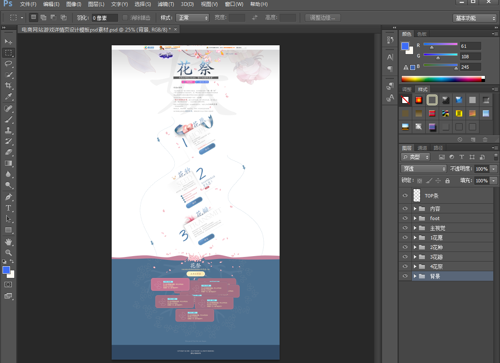This screenshot has width=500, height=363.
Task: Select the Eyedropper tool
Action: (x=8, y=97)
